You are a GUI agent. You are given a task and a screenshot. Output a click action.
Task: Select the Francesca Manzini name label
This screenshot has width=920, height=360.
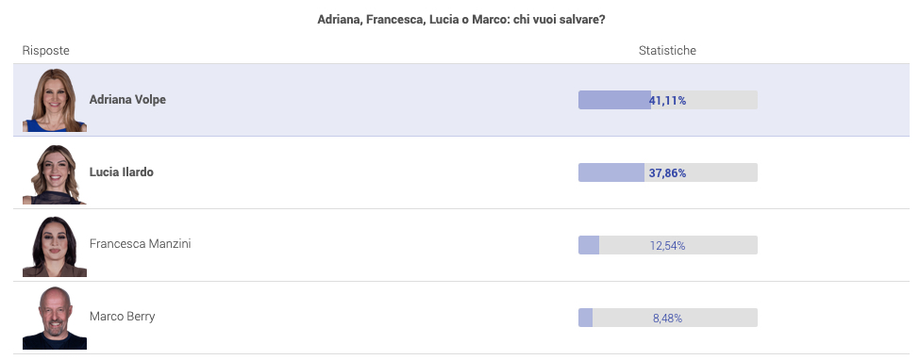[140, 244]
